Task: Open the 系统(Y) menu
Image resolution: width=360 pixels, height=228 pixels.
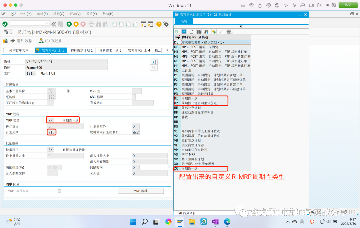Action: click(91, 13)
